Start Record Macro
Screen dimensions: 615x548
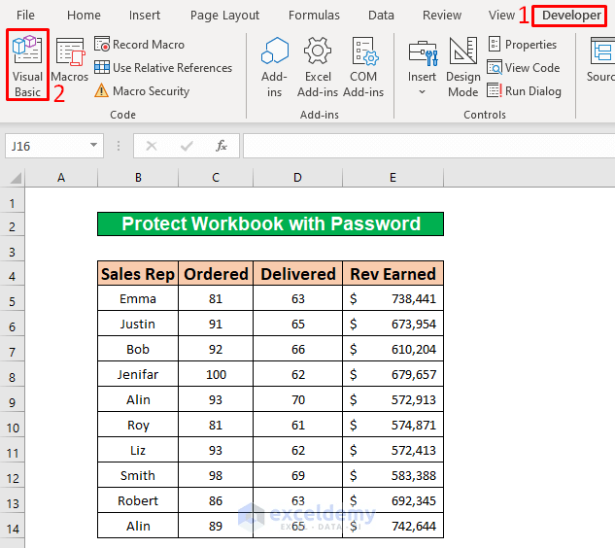139,45
